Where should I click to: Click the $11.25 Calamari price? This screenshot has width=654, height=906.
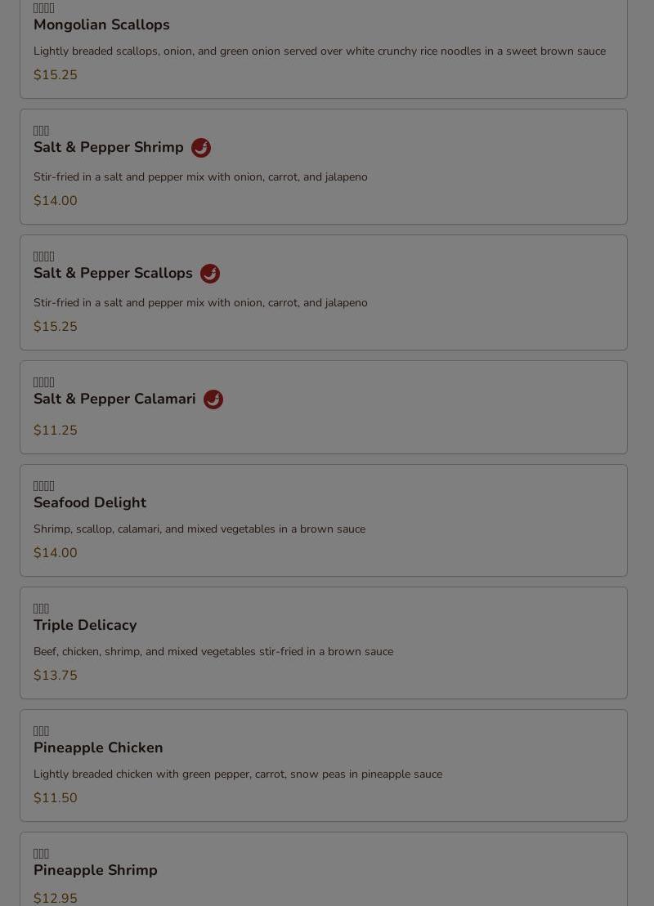[56, 431]
